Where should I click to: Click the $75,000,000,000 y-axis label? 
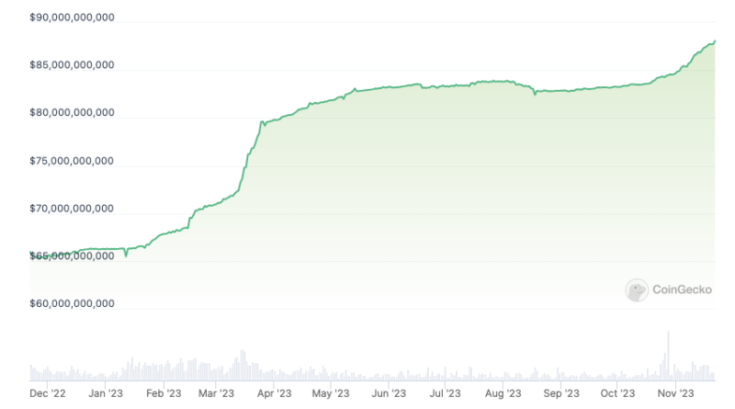pos(72,161)
